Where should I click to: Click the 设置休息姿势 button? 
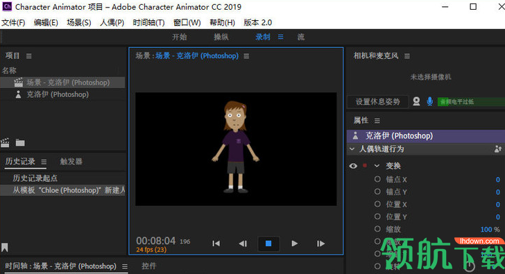[377, 102]
